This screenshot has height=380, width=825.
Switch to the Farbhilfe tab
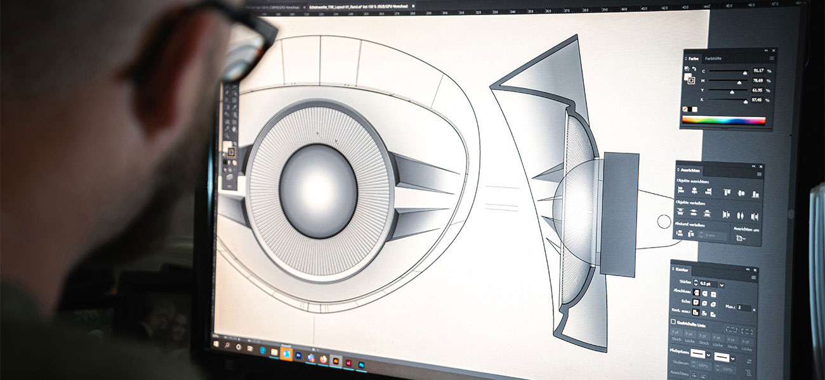[x=713, y=59]
